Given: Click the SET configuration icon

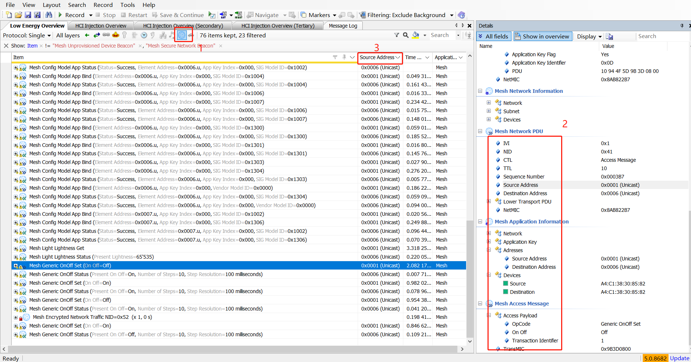Looking at the screenshot, I should [223, 15].
